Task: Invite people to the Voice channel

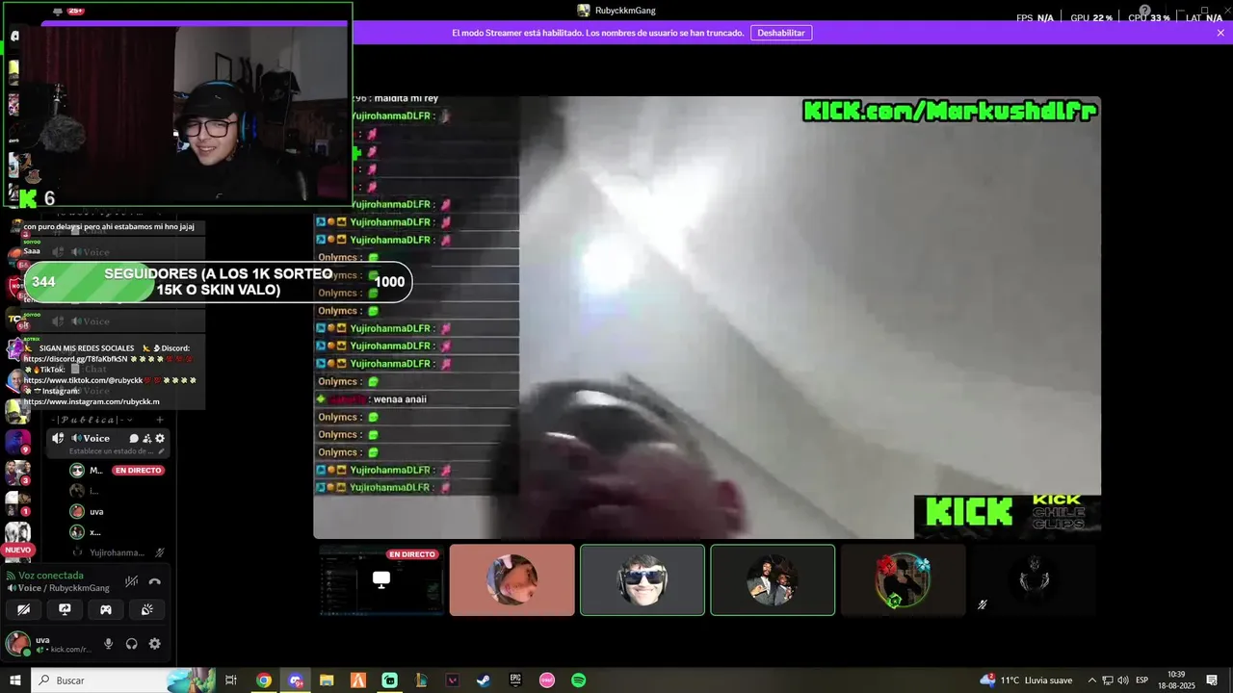Action: point(146,438)
